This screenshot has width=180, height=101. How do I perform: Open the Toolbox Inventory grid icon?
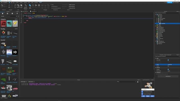pyautogui.click(x=8, y=13)
